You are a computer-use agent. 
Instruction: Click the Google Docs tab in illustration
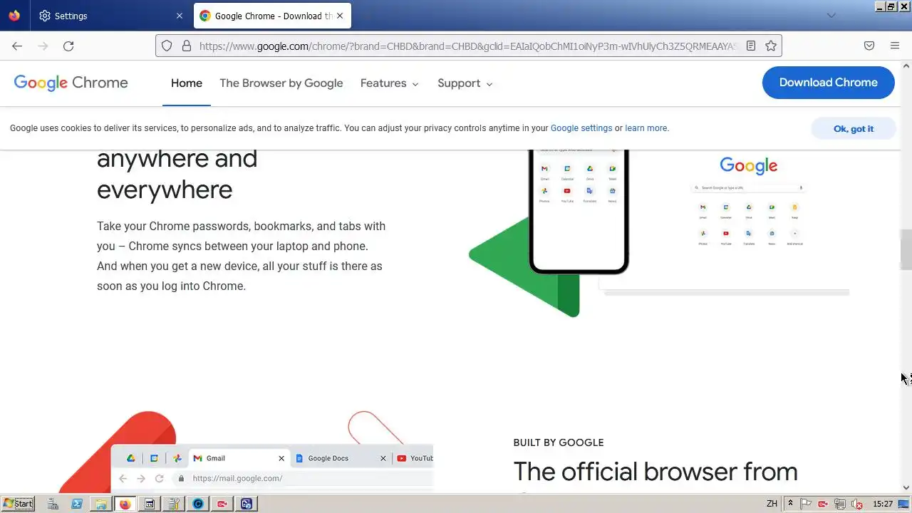(x=341, y=458)
